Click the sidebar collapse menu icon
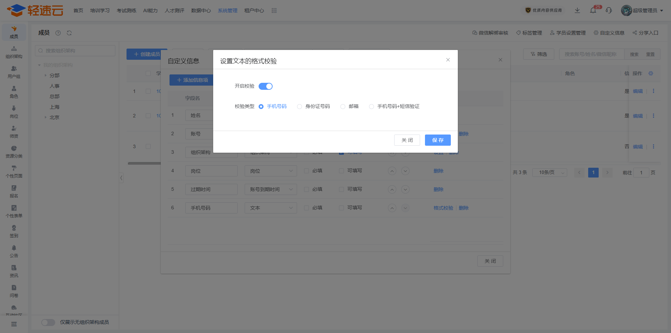 (14, 324)
